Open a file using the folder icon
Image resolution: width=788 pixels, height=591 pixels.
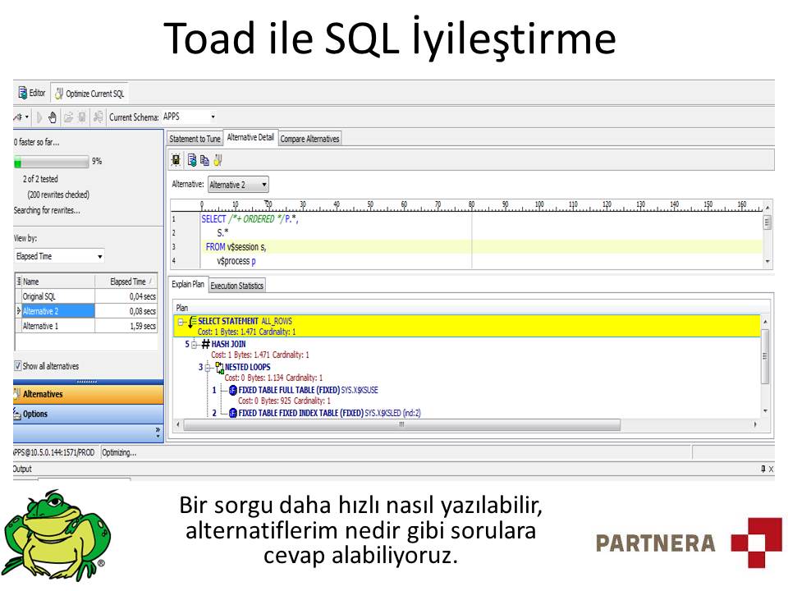point(68,117)
